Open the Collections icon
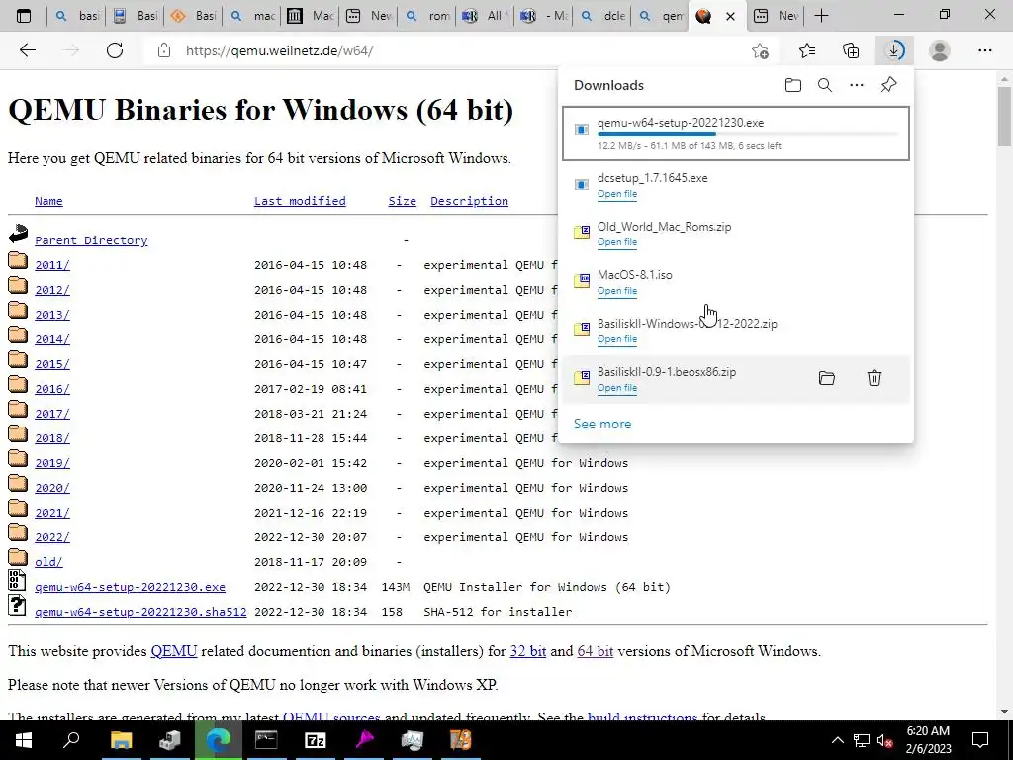This screenshot has height=760, width=1013. point(851,50)
